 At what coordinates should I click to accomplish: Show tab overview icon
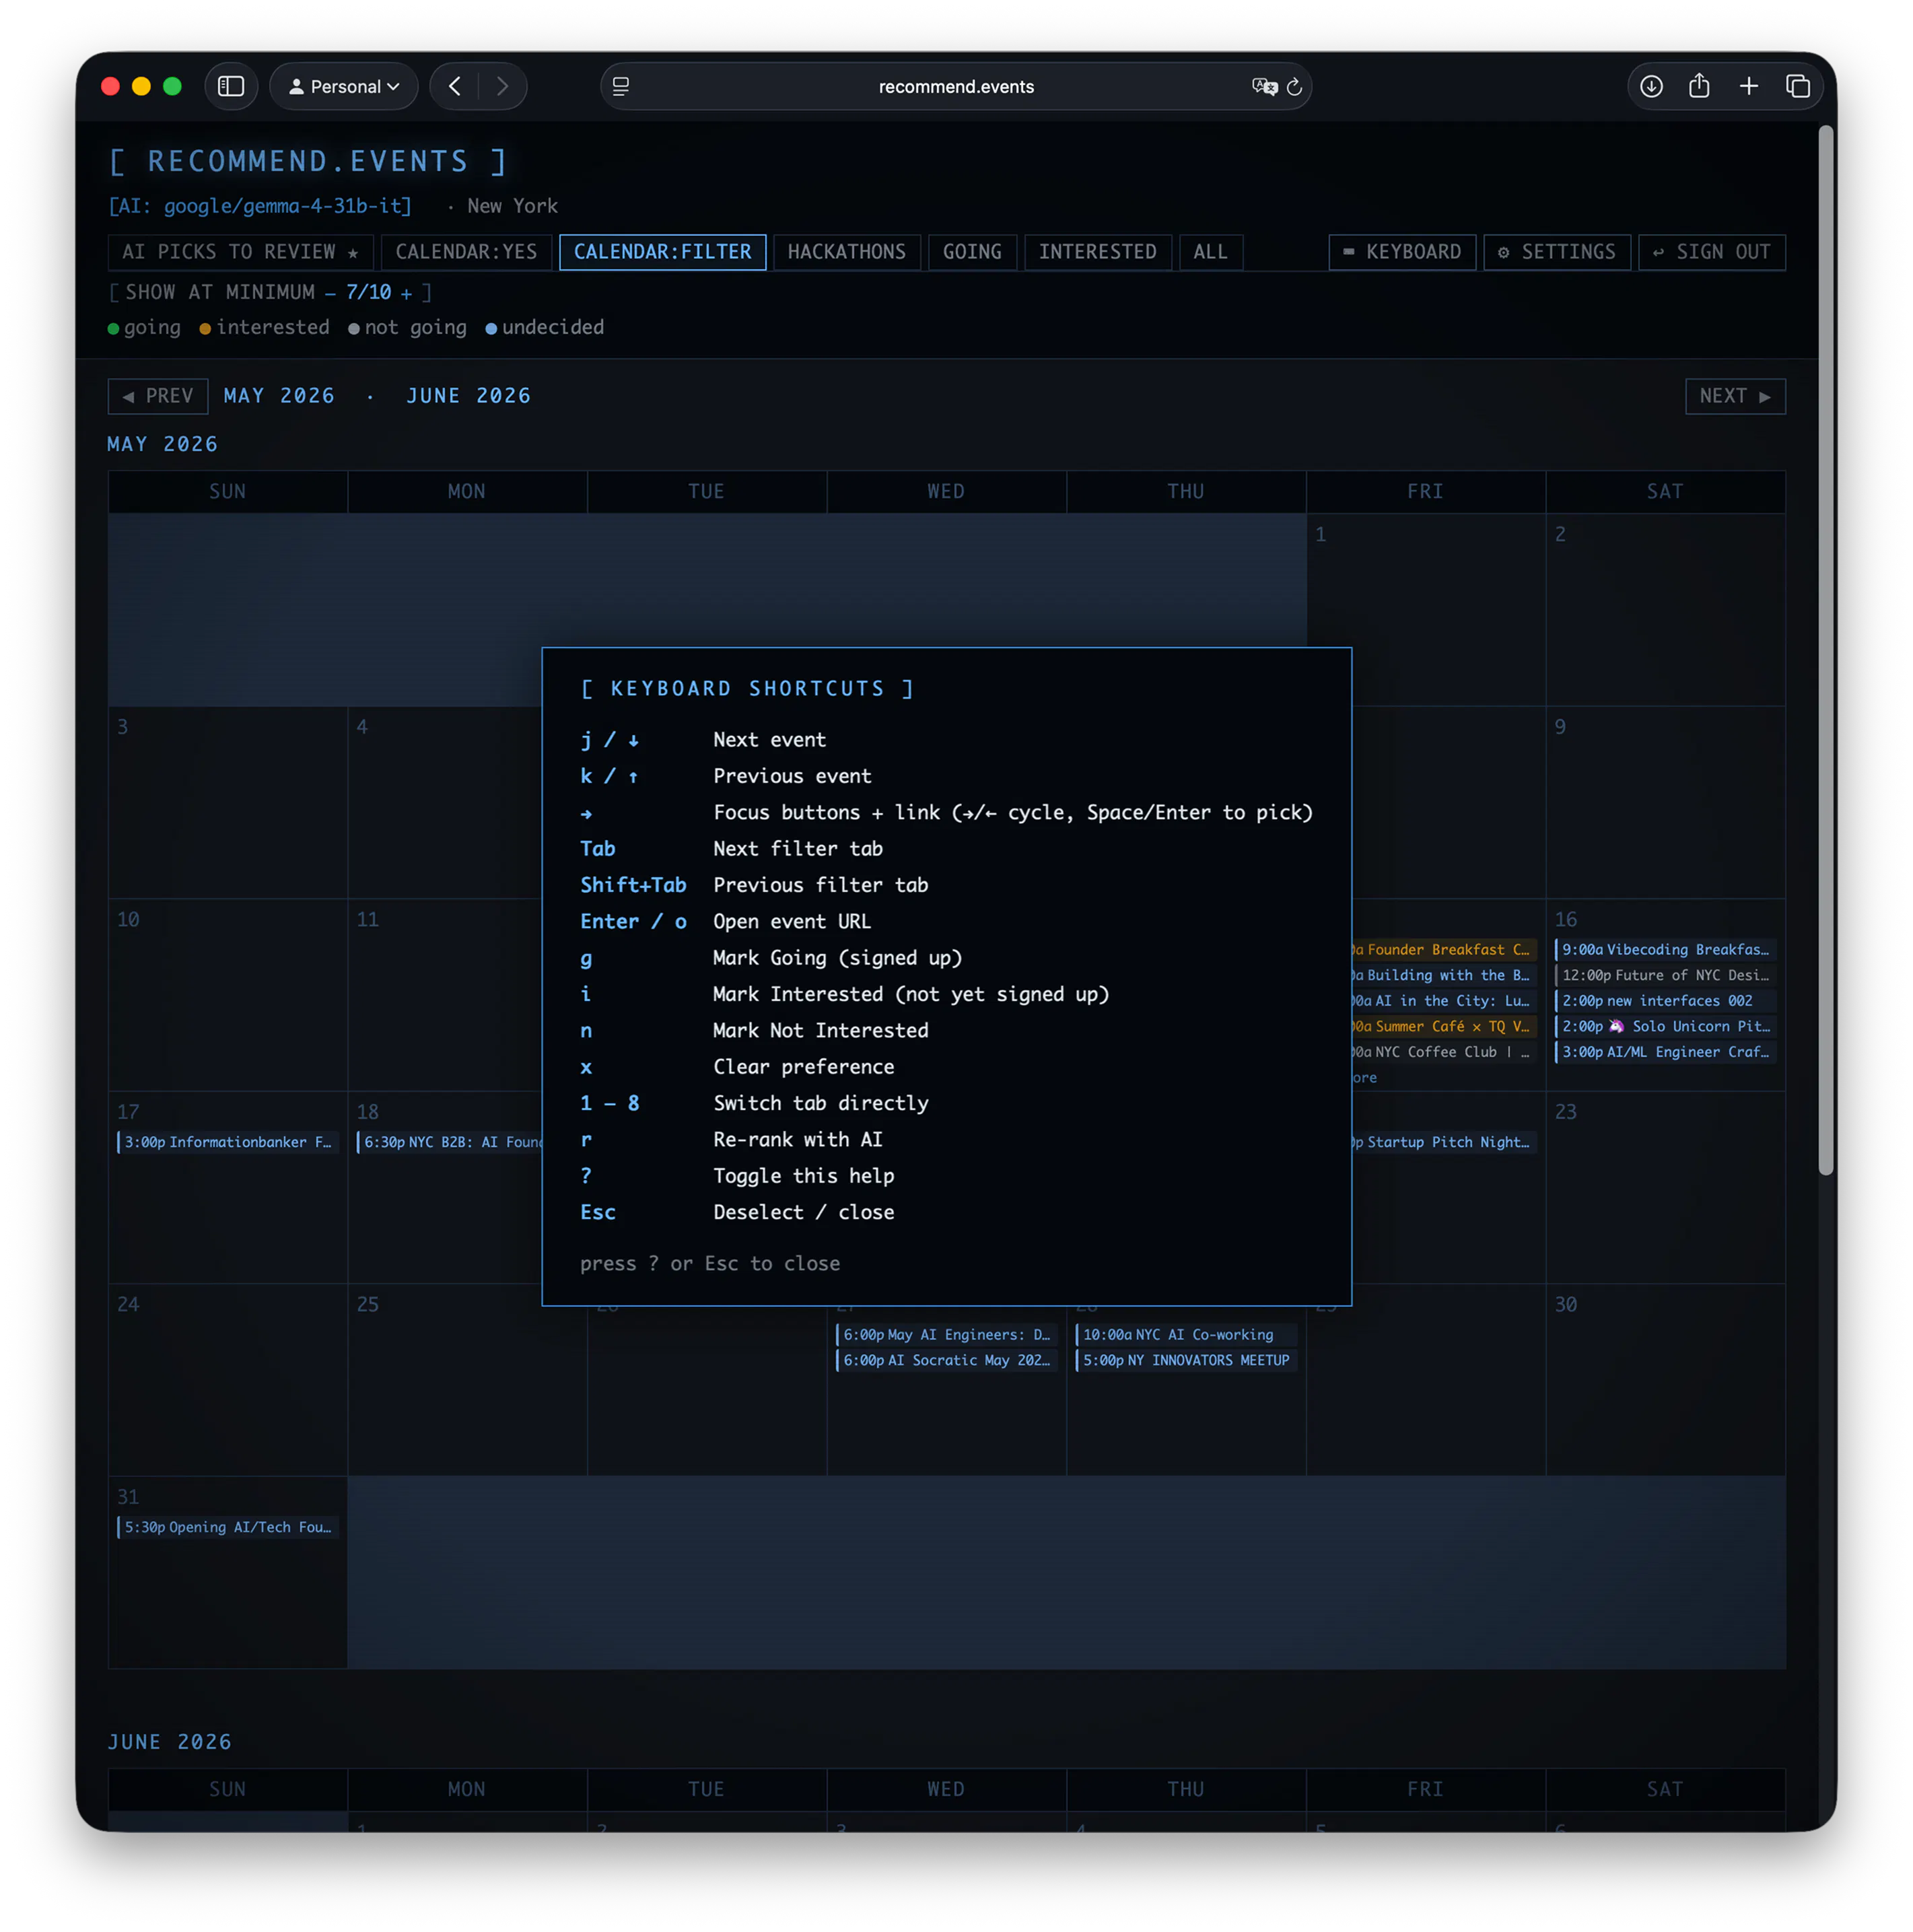coord(1798,87)
